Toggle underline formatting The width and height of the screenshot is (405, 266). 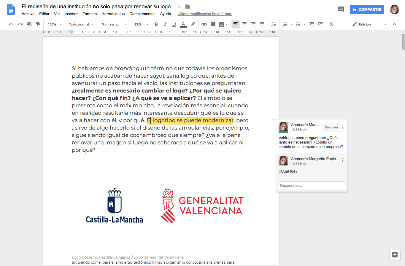point(174,24)
